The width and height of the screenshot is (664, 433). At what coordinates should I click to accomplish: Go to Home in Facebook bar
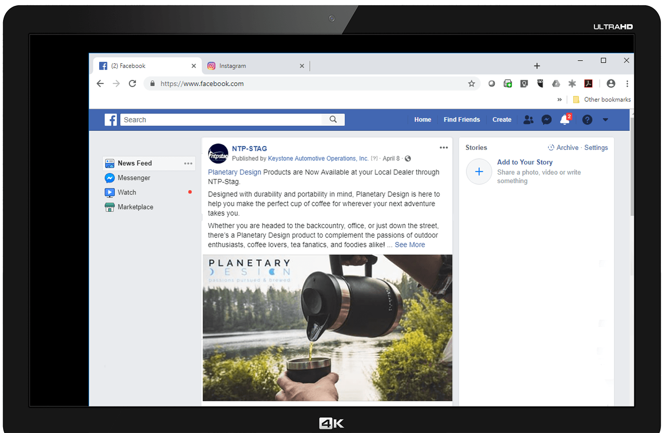423,120
